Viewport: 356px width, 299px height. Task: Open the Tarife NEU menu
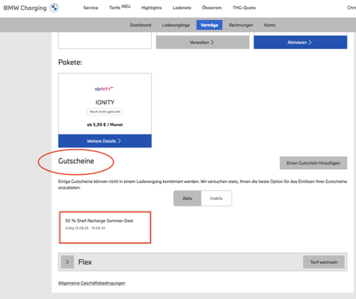(x=120, y=7)
